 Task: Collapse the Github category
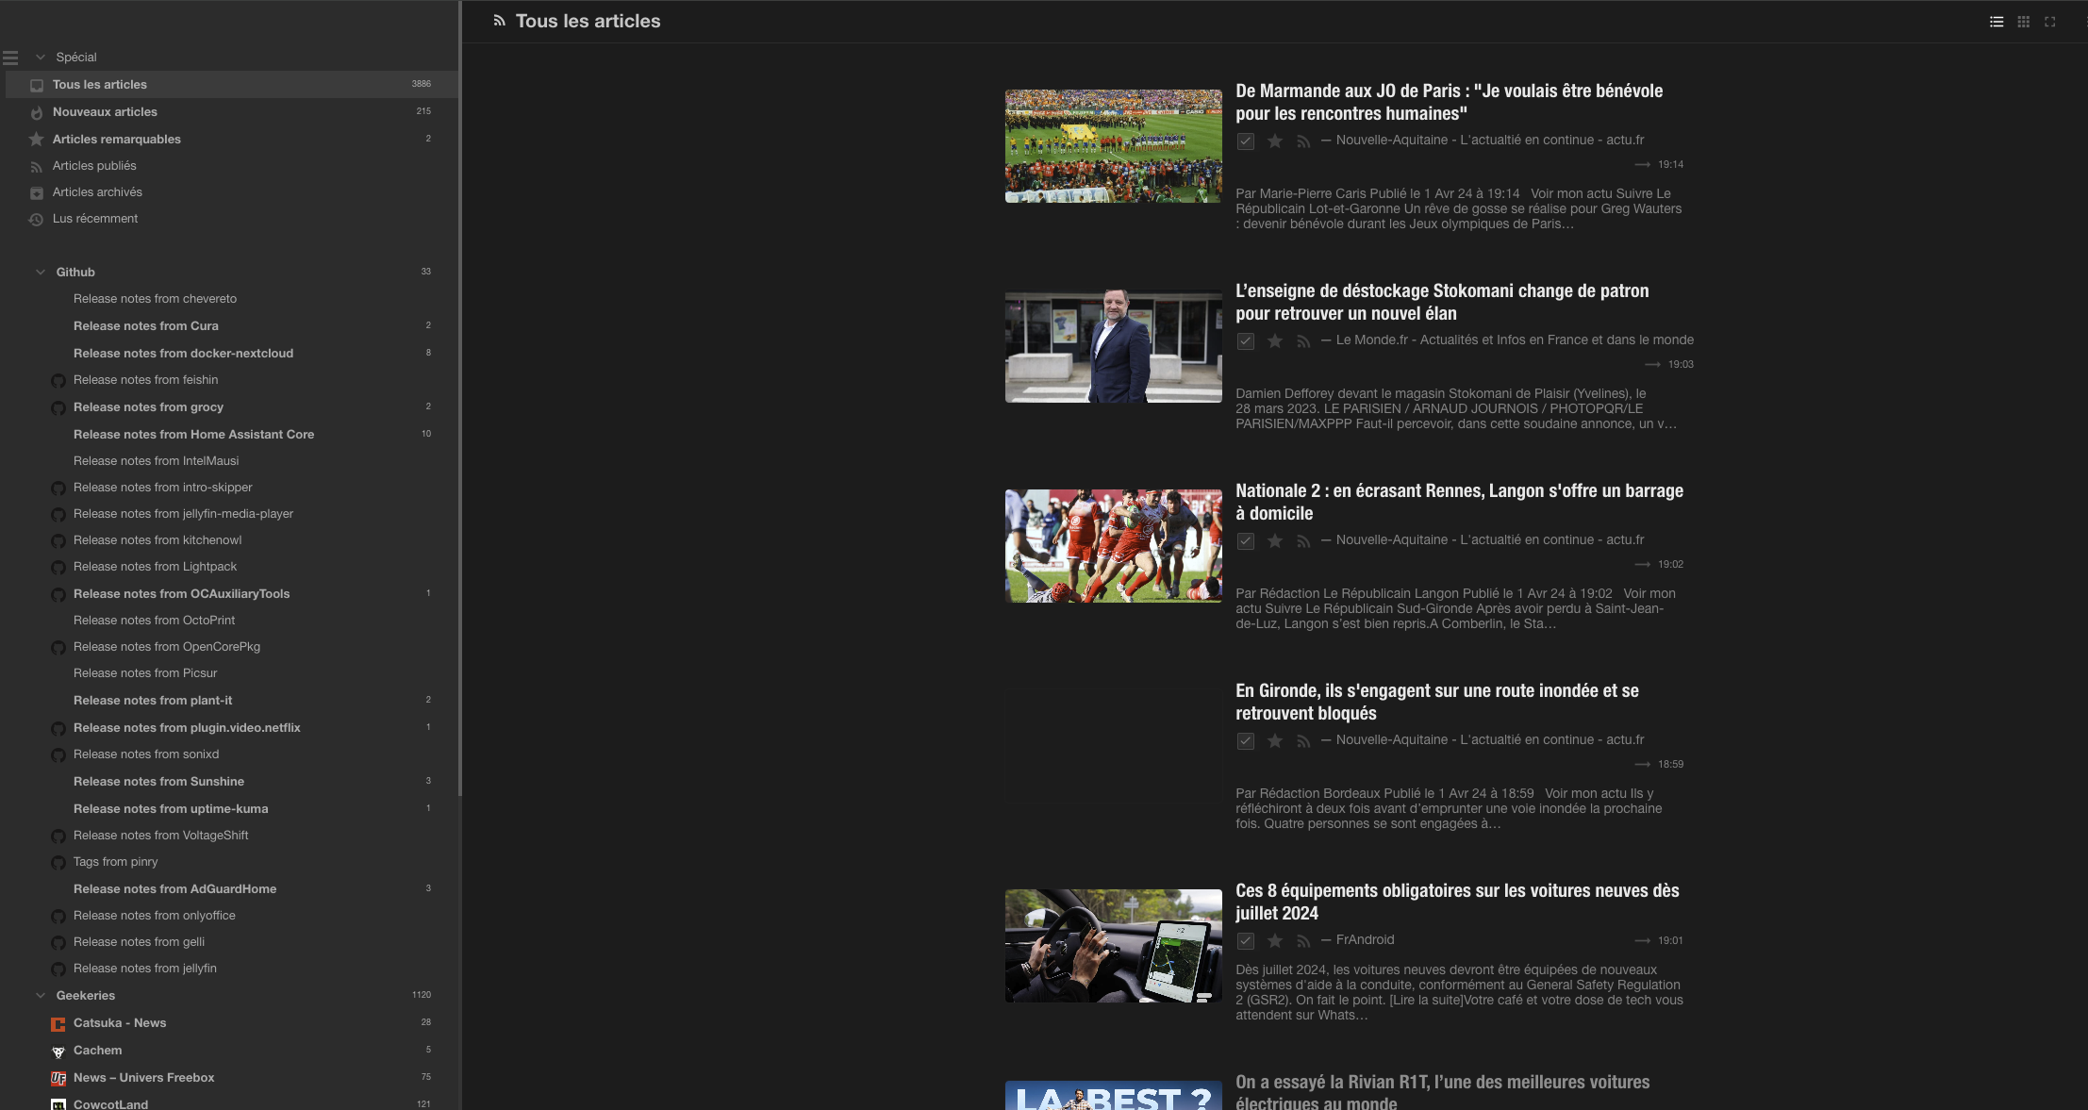click(x=41, y=272)
